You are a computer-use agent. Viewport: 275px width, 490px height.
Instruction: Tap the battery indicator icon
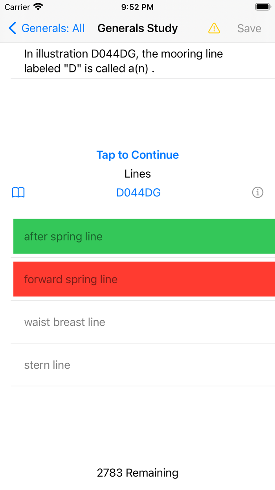pyautogui.click(x=262, y=7)
